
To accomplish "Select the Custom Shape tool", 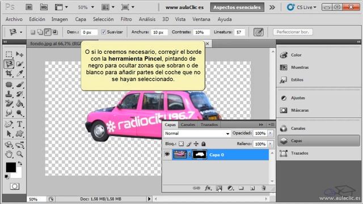I will pos(20,134).
